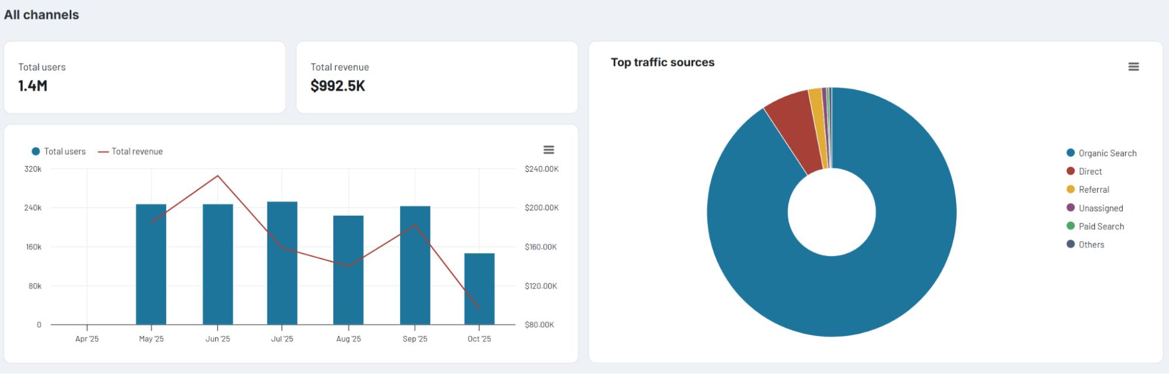Toggle Total users series in legend
The image size is (1169, 374).
(58, 151)
